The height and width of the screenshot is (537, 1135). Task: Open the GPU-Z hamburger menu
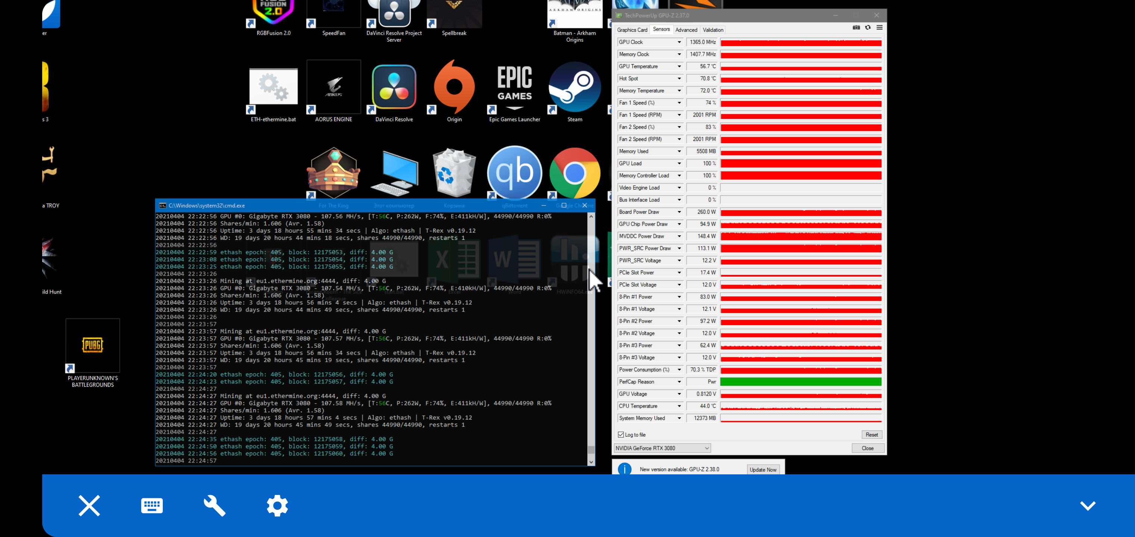click(x=880, y=27)
